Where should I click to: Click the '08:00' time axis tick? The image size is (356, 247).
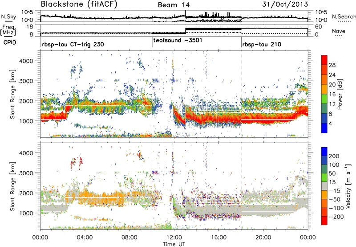129,238
